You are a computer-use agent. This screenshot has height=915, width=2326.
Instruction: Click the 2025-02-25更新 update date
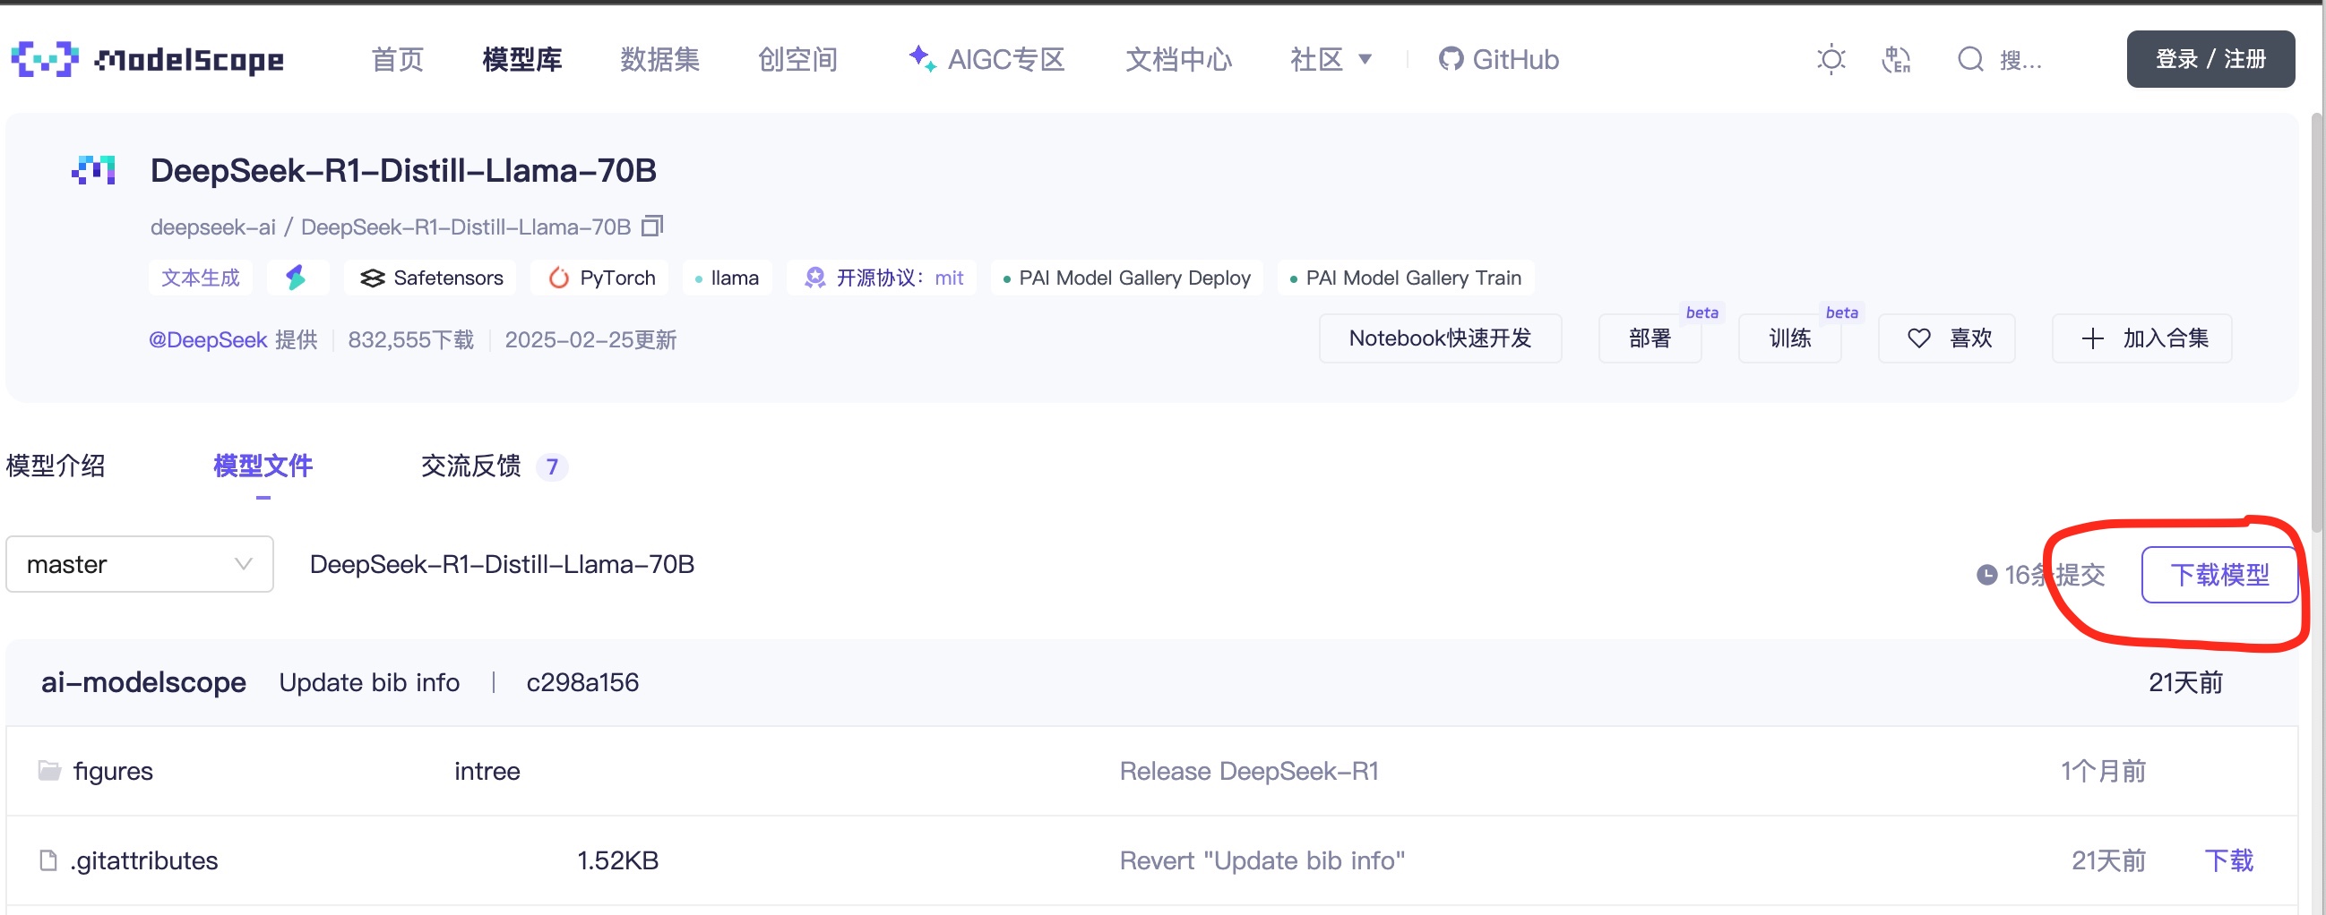590,339
